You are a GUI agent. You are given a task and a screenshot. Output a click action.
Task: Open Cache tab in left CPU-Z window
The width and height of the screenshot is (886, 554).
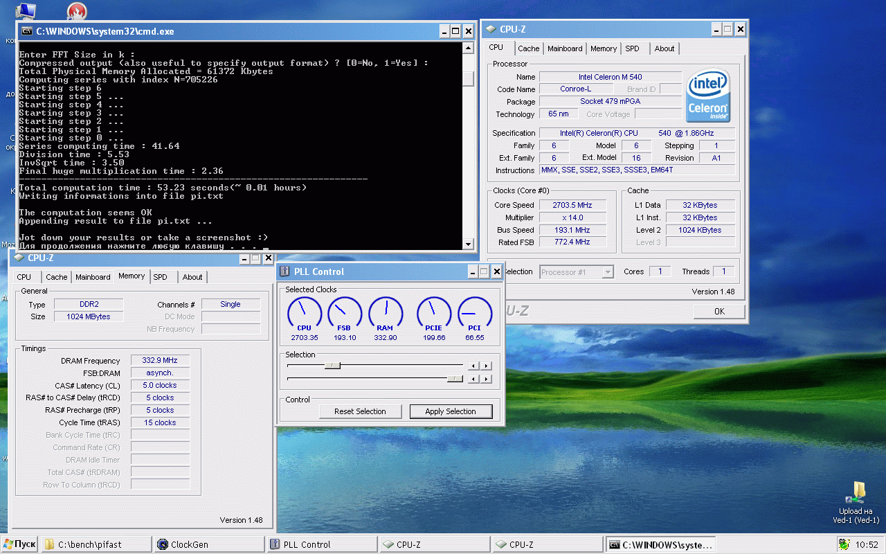coord(56,277)
